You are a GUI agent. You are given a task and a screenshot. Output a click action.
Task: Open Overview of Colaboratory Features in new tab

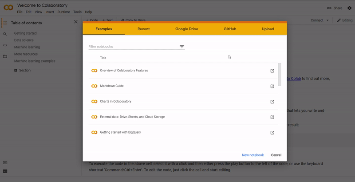(x=272, y=71)
